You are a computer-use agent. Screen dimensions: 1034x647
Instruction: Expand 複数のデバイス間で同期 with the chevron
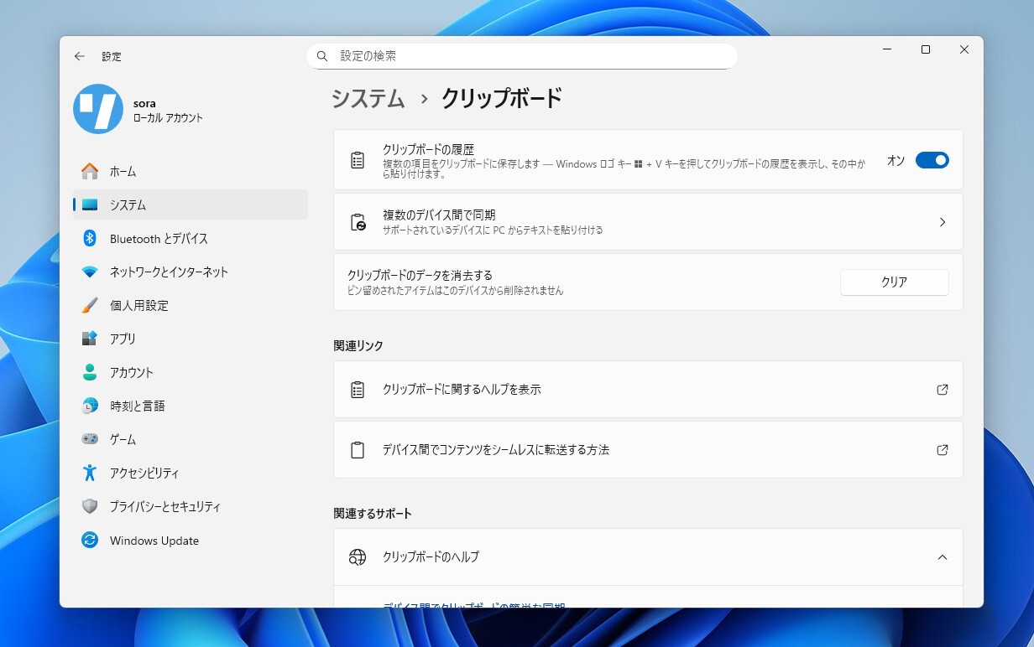942,222
